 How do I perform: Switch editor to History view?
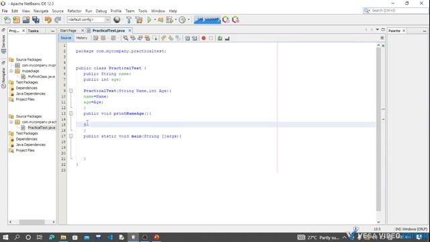click(x=81, y=38)
